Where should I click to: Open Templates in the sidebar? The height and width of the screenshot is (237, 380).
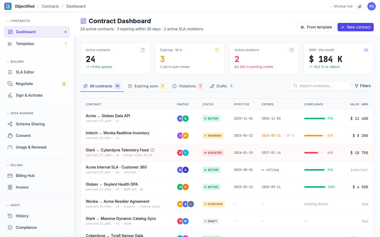37,44
